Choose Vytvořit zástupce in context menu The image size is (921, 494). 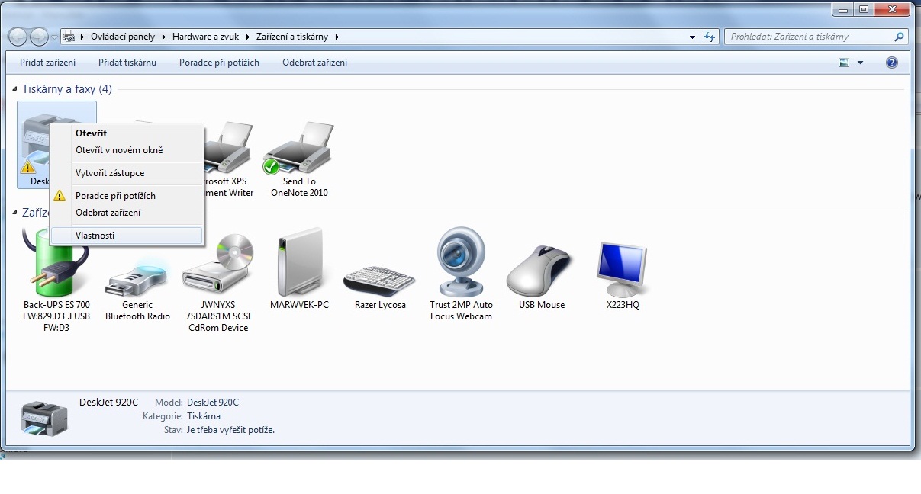[127, 173]
